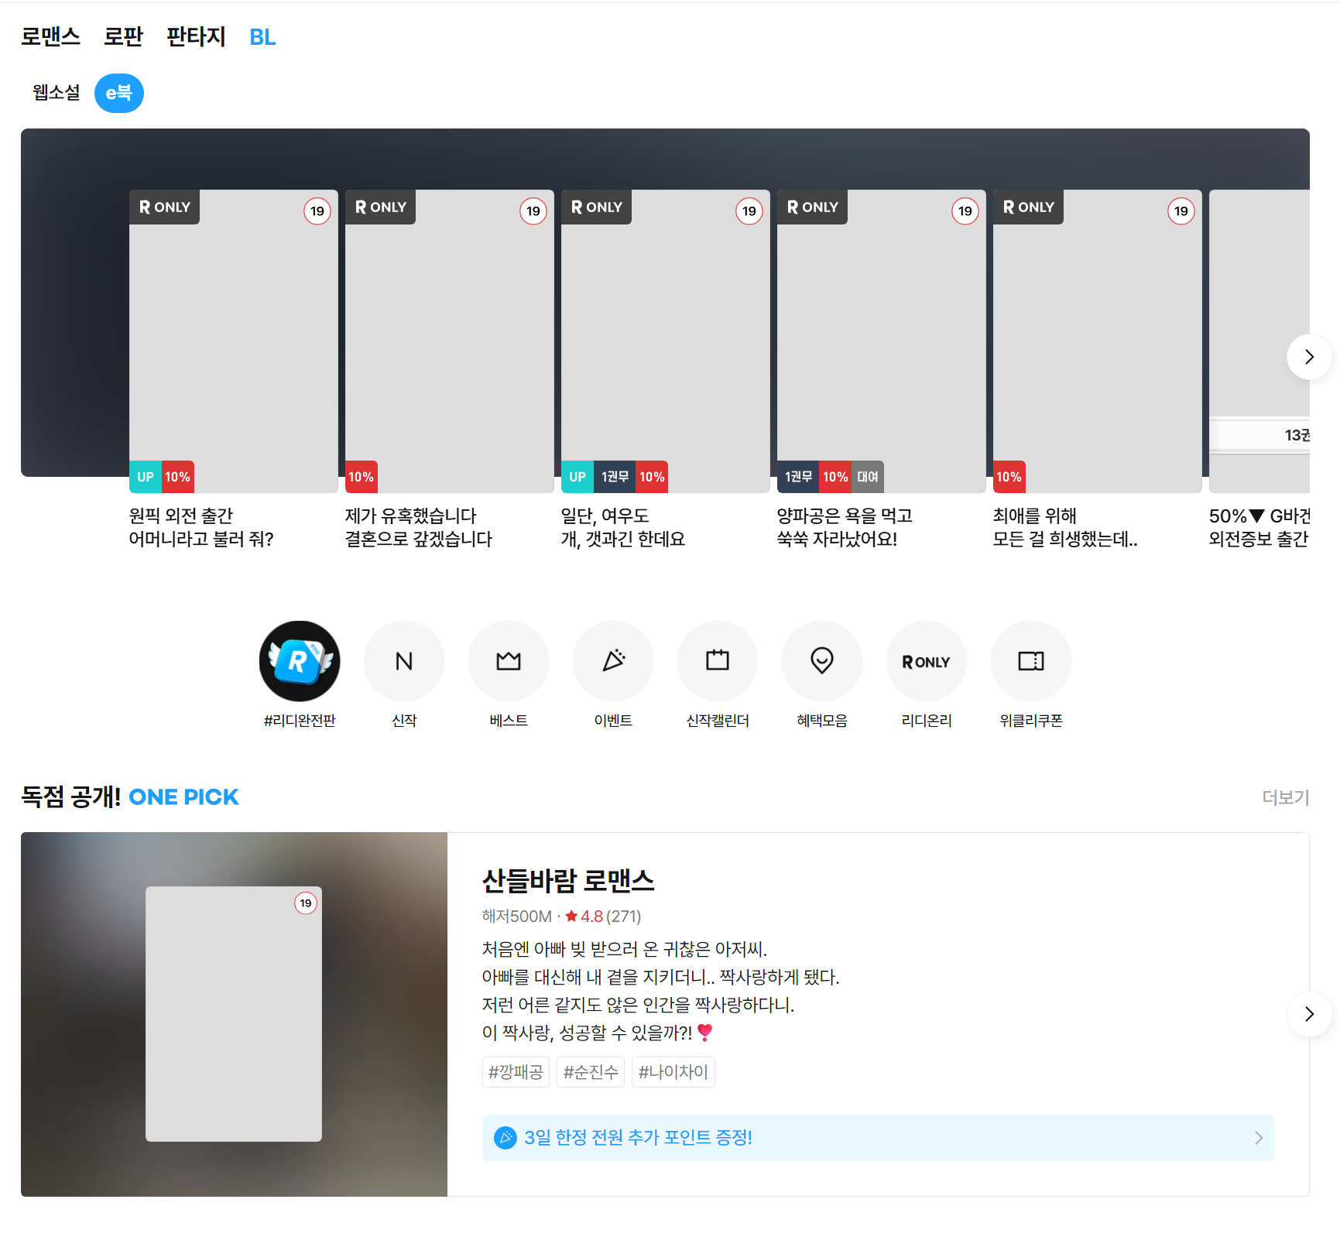Open the 이벤트 party popper icon
The height and width of the screenshot is (1254, 1340).
click(613, 661)
